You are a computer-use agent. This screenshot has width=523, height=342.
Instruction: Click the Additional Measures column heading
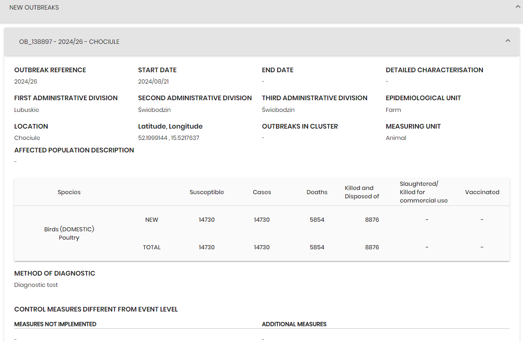pos(294,324)
